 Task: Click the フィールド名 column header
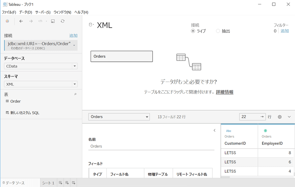125,174
